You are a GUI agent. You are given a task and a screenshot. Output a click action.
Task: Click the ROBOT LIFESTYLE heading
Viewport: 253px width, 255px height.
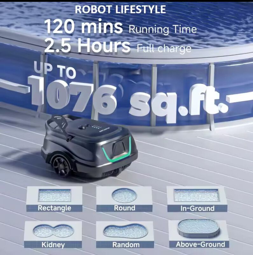pyautogui.click(x=120, y=9)
